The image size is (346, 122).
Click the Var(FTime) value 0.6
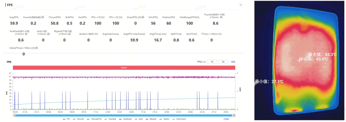click(191, 40)
